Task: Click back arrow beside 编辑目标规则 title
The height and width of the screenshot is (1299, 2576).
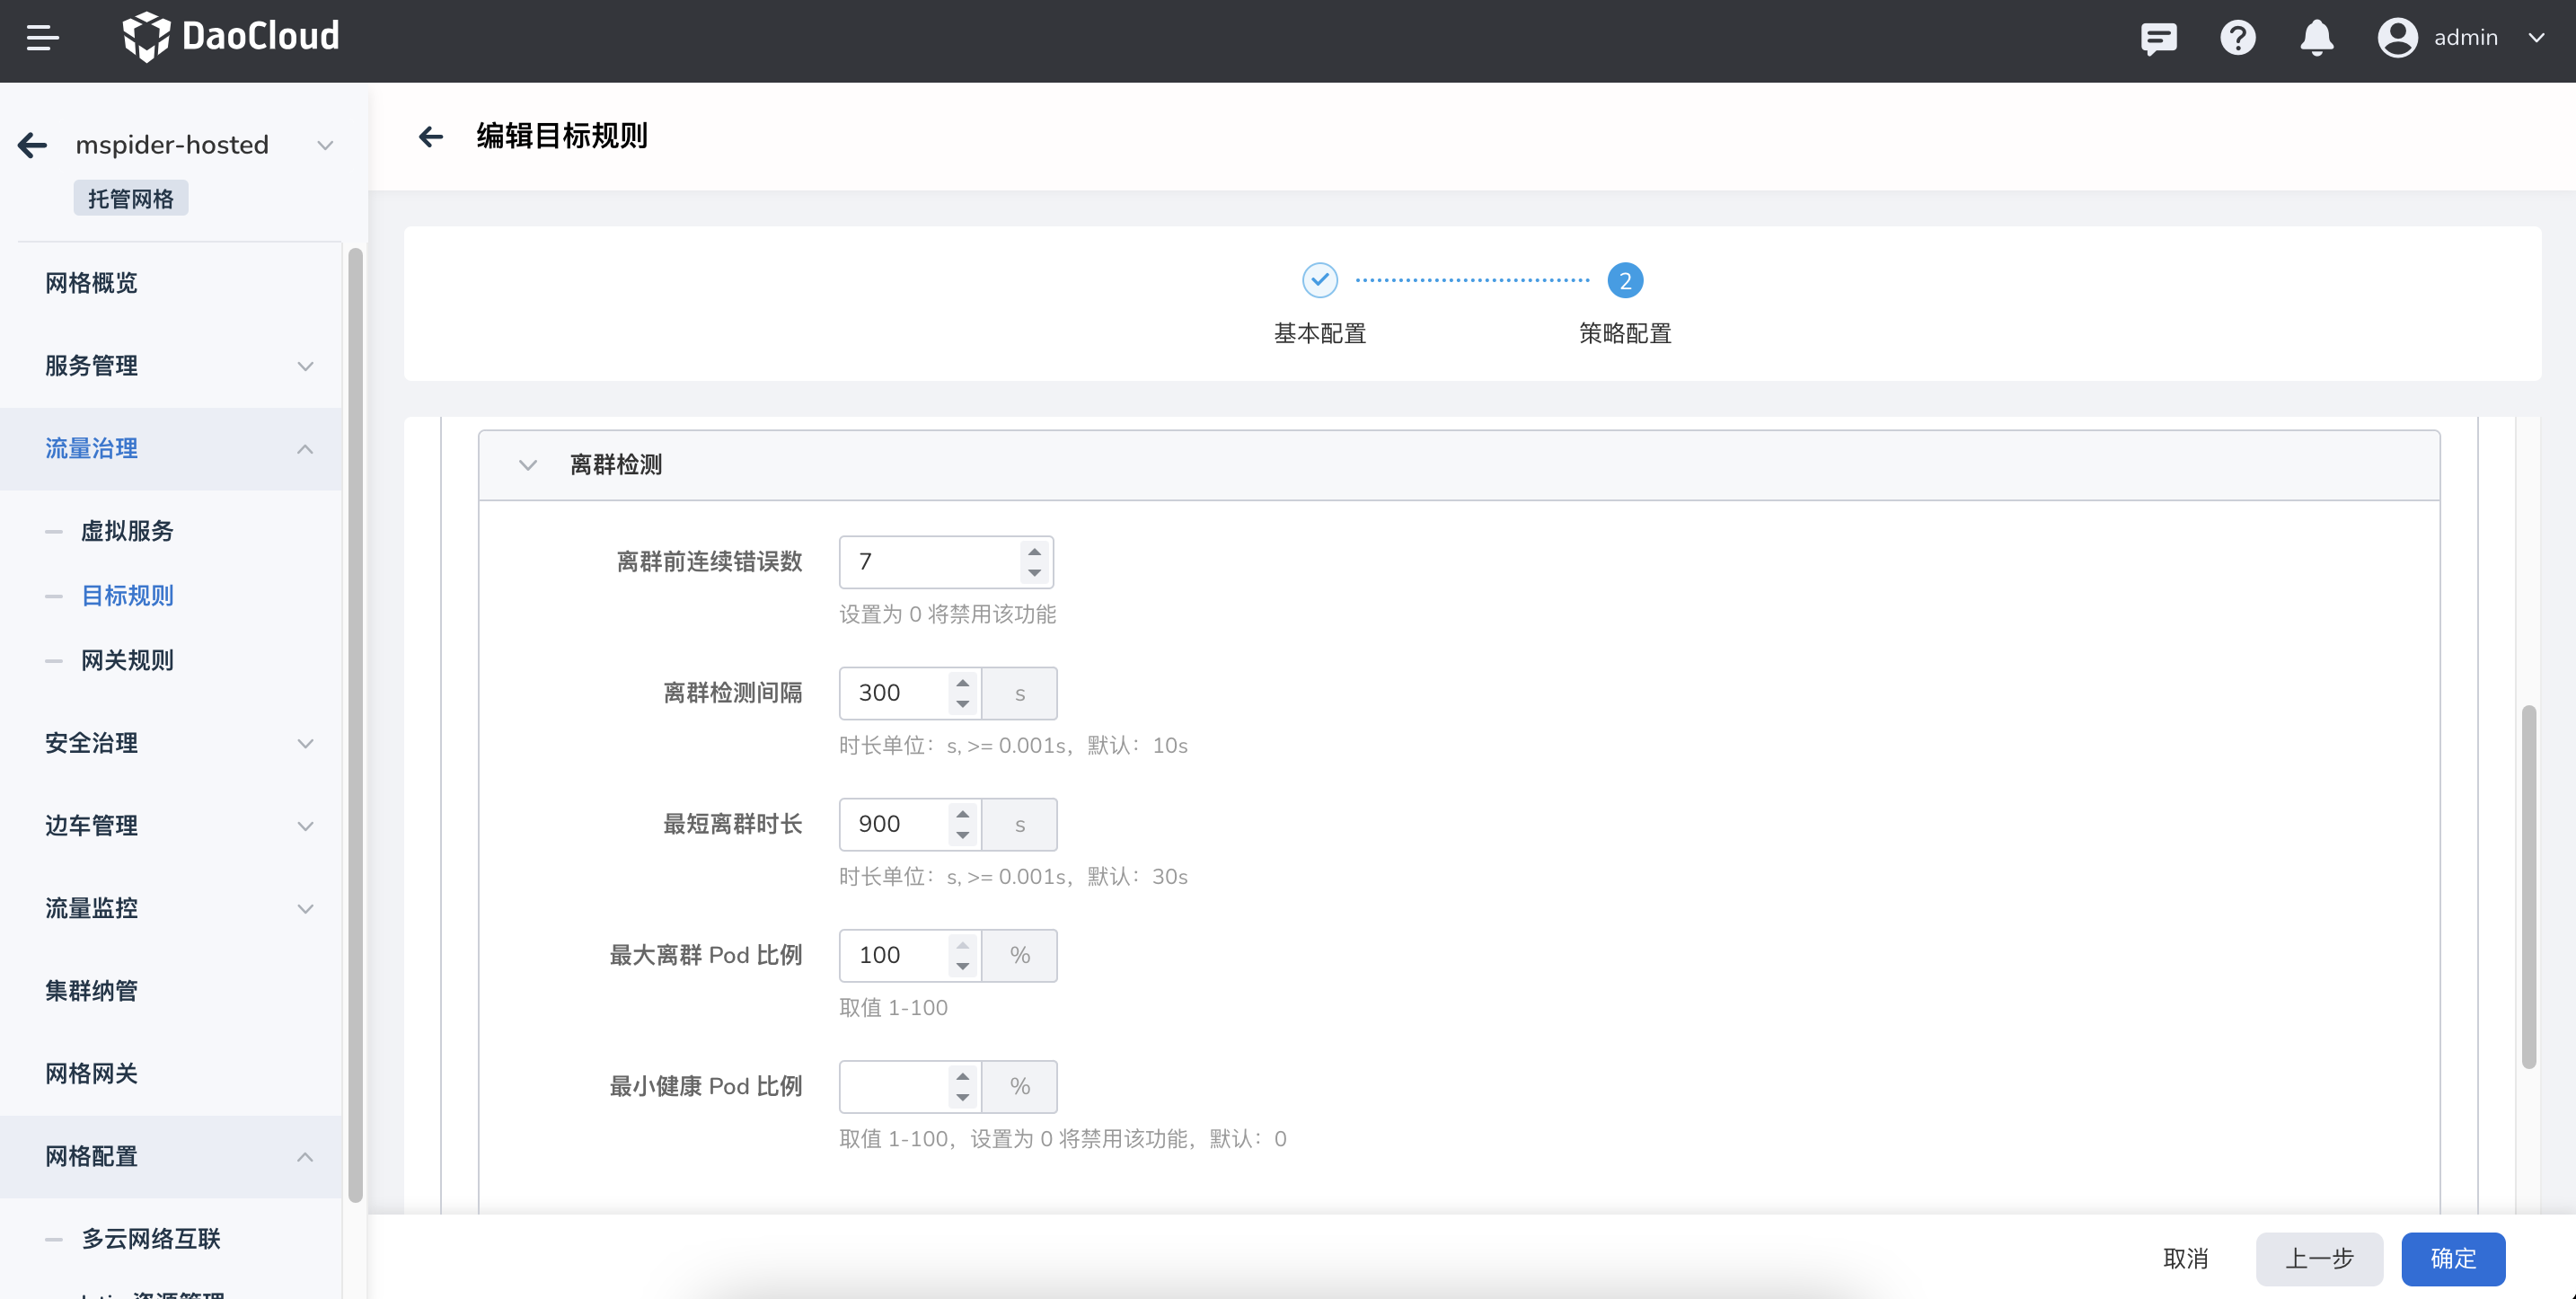Action: click(x=431, y=136)
